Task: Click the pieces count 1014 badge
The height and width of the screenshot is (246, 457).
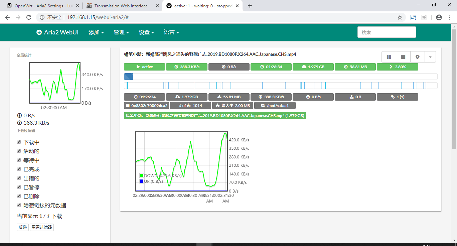Action: [190, 106]
